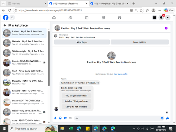The width and height of the screenshot is (176, 132).
Task: Open the Marketplace storefront icon
Action: click(x=103, y=18)
